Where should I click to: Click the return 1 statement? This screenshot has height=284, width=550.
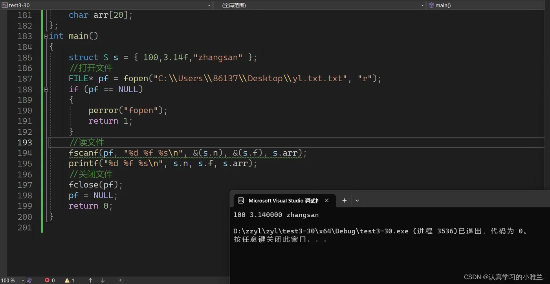110,121
